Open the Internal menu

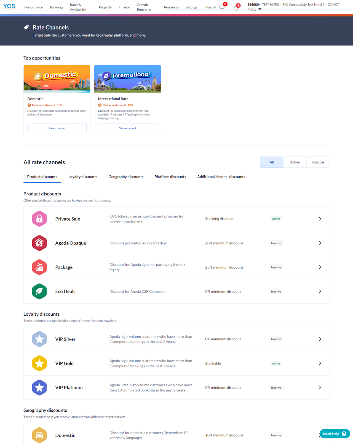click(210, 7)
